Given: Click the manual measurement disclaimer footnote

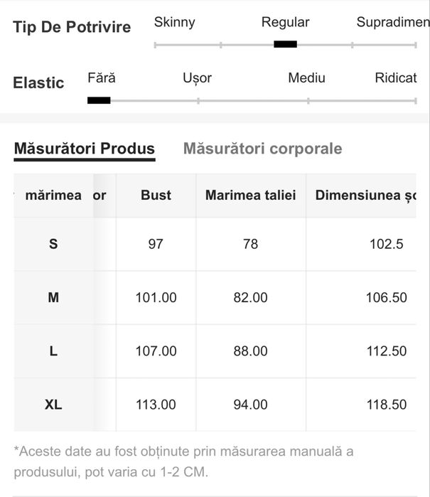Looking at the screenshot, I should (183, 461).
